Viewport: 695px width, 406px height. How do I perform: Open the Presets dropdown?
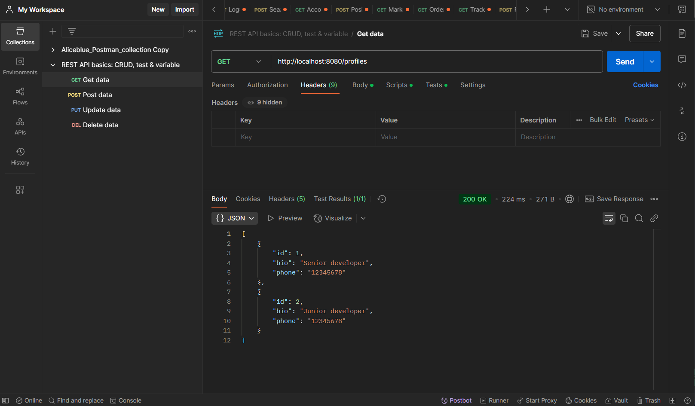[640, 120]
